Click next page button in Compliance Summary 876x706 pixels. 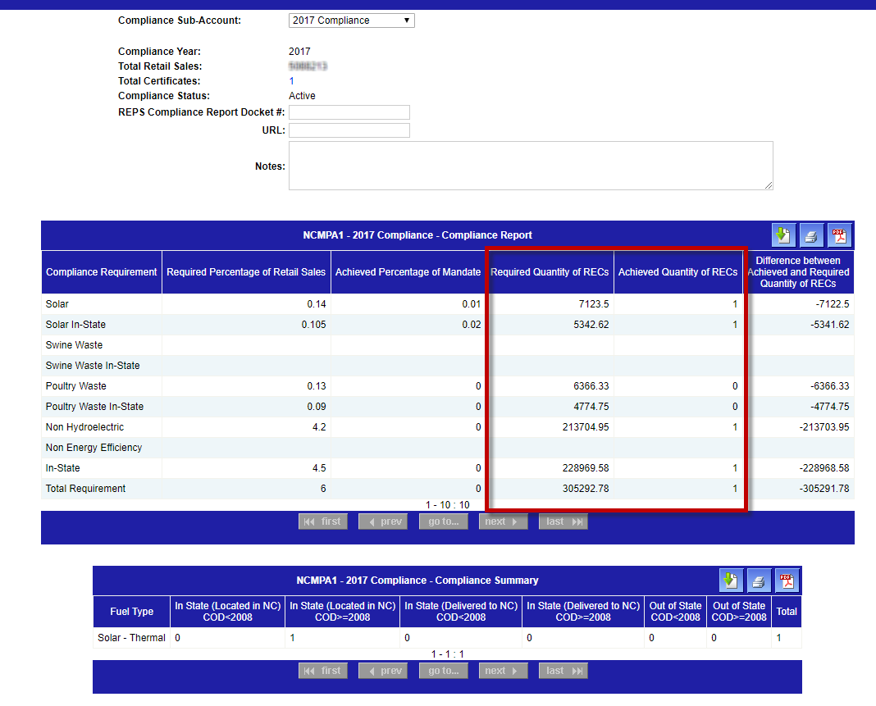click(x=504, y=671)
